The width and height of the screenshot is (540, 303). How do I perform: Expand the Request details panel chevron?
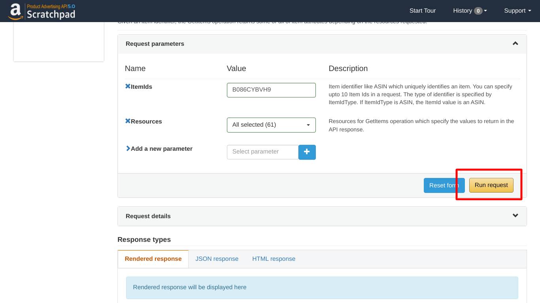[x=515, y=215]
